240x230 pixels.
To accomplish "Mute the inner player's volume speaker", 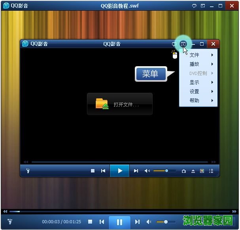I will click(147, 171).
